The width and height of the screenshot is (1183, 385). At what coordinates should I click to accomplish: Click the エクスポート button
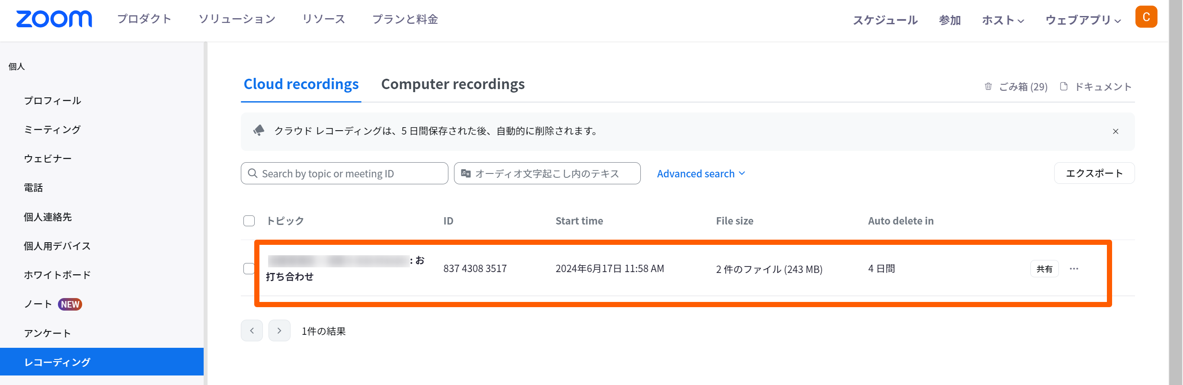[1093, 173]
